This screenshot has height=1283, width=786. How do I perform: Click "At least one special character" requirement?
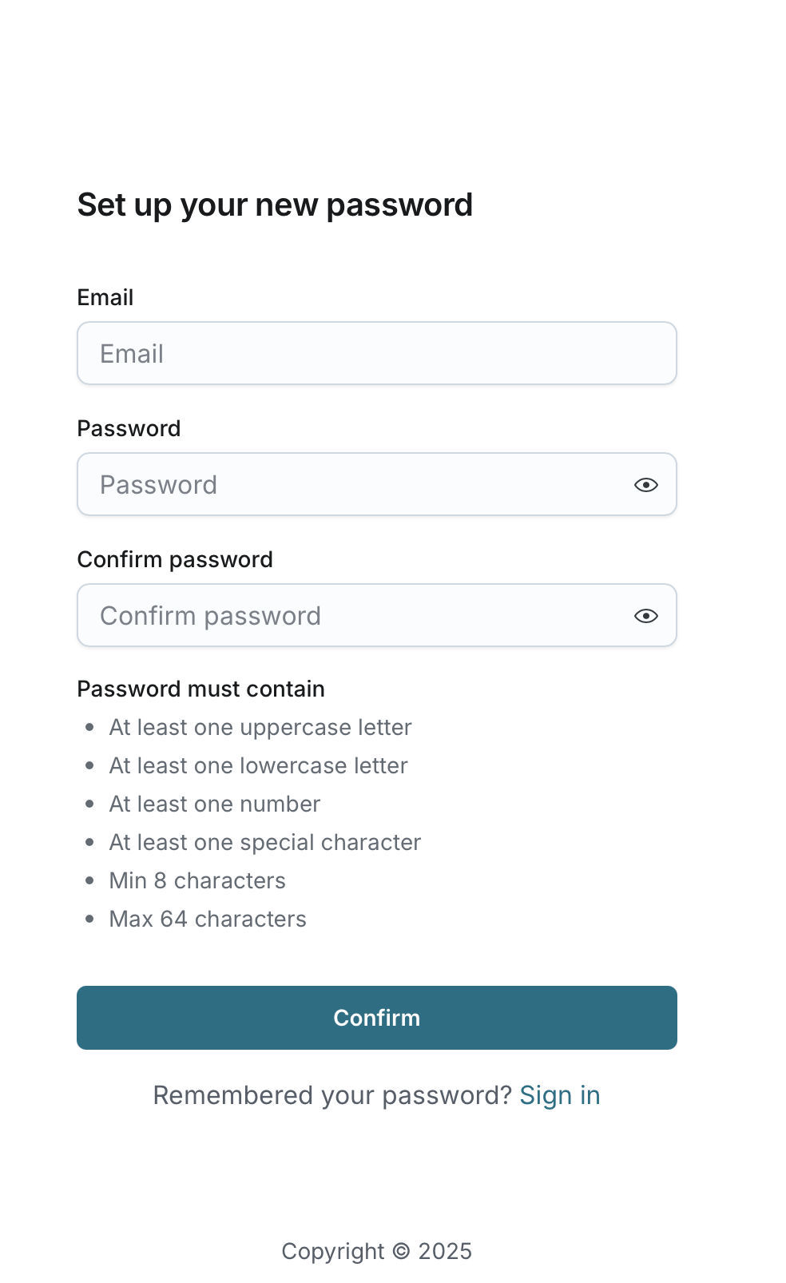[264, 843]
